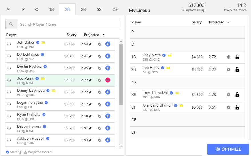
Task: Add Dustin Pedroia to lineup
Action: (x=108, y=68)
